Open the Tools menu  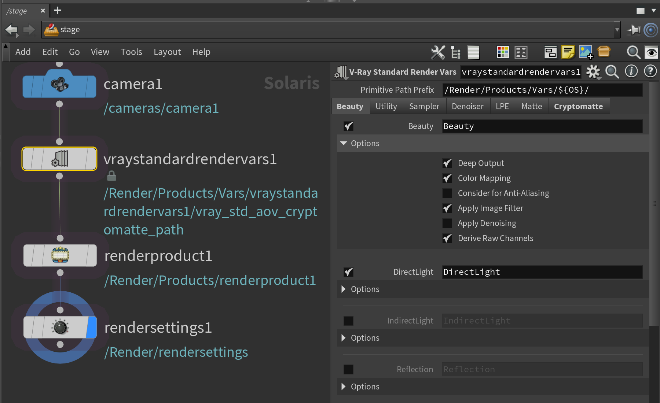coord(131,52)
